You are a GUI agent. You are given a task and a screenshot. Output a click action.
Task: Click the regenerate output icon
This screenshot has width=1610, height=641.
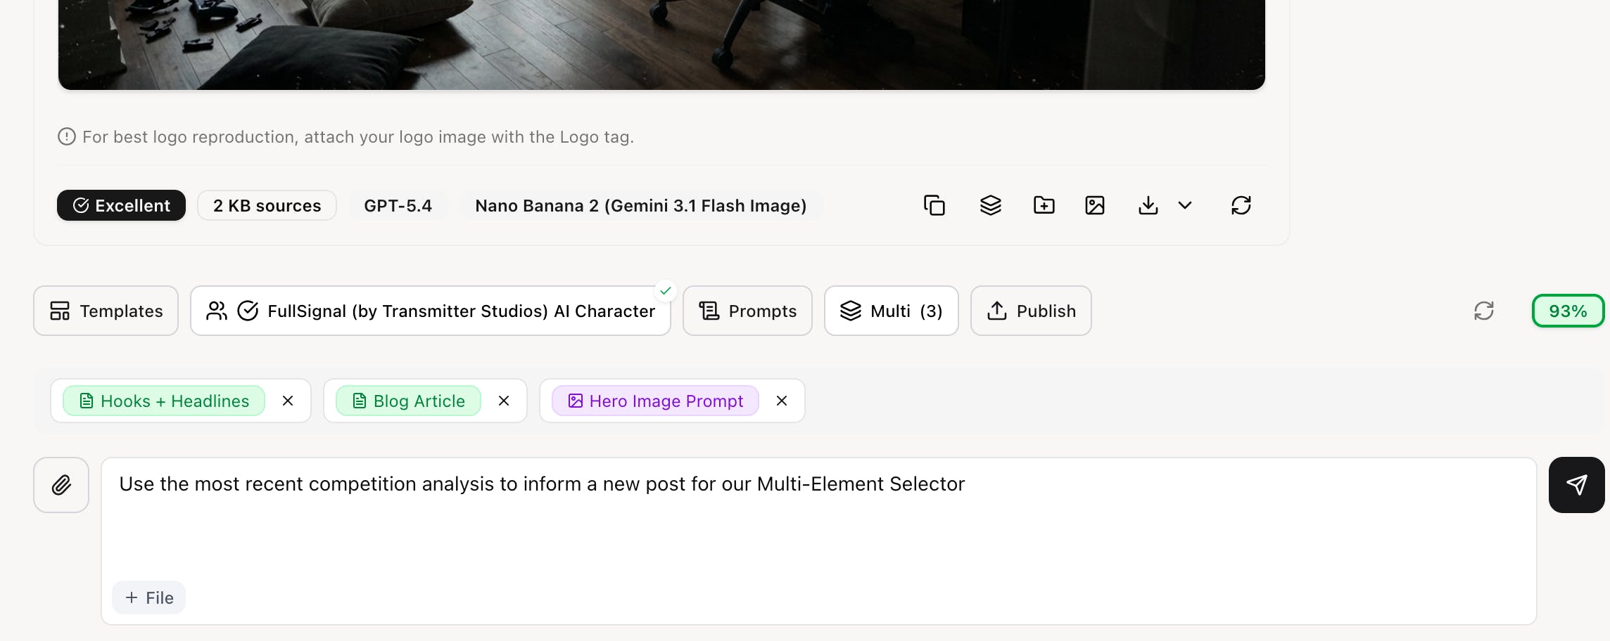1241,205
